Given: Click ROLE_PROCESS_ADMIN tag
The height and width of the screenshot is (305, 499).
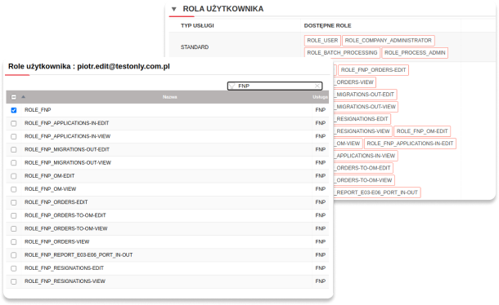Looking at the screenshot, I should click(415, 53).
